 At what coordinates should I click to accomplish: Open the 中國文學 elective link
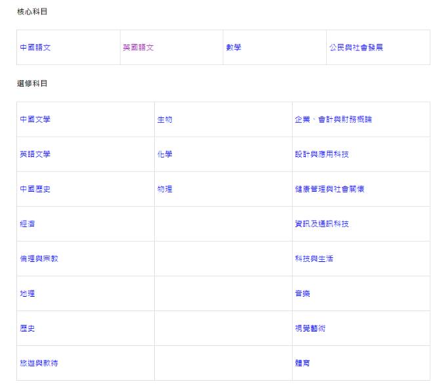tap(35, 119)
